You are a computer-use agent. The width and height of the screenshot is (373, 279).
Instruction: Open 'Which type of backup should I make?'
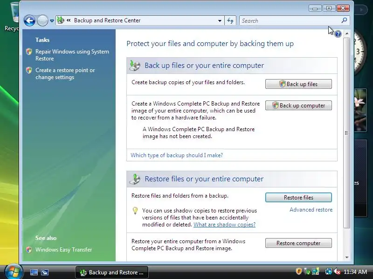[x=177, y=155]
